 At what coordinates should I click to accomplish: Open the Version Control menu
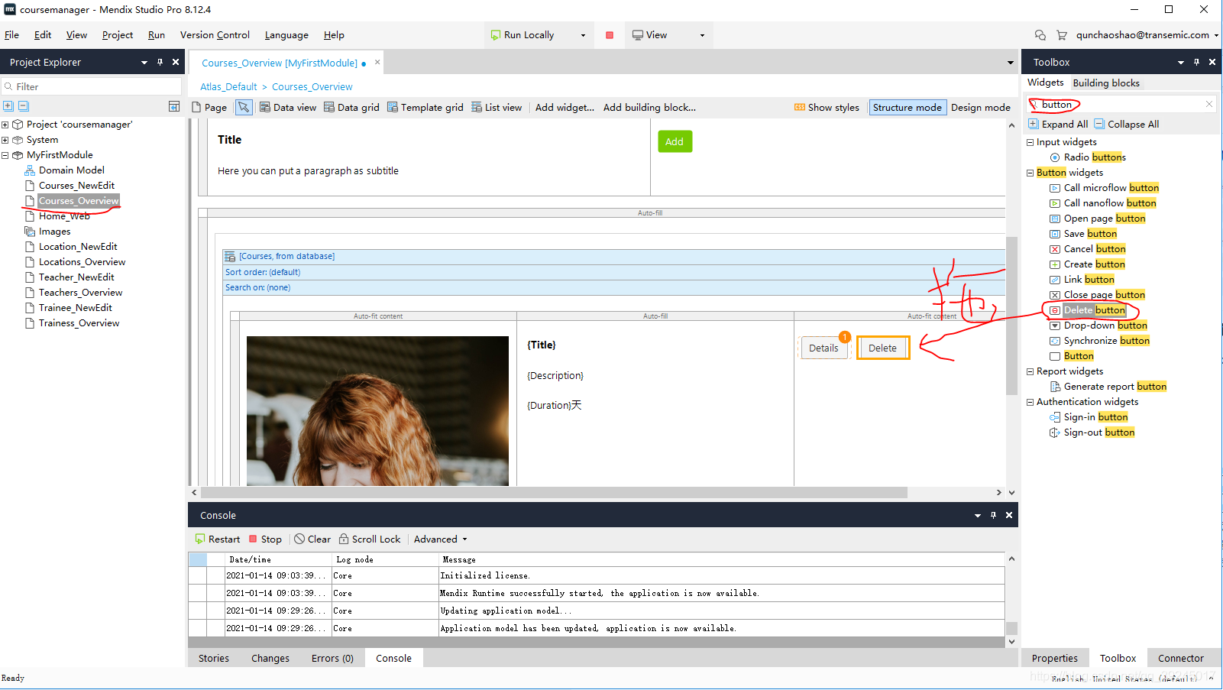click(x=215, y=35)
